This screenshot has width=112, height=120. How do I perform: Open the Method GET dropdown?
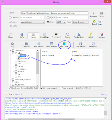(x=61, y=22)
